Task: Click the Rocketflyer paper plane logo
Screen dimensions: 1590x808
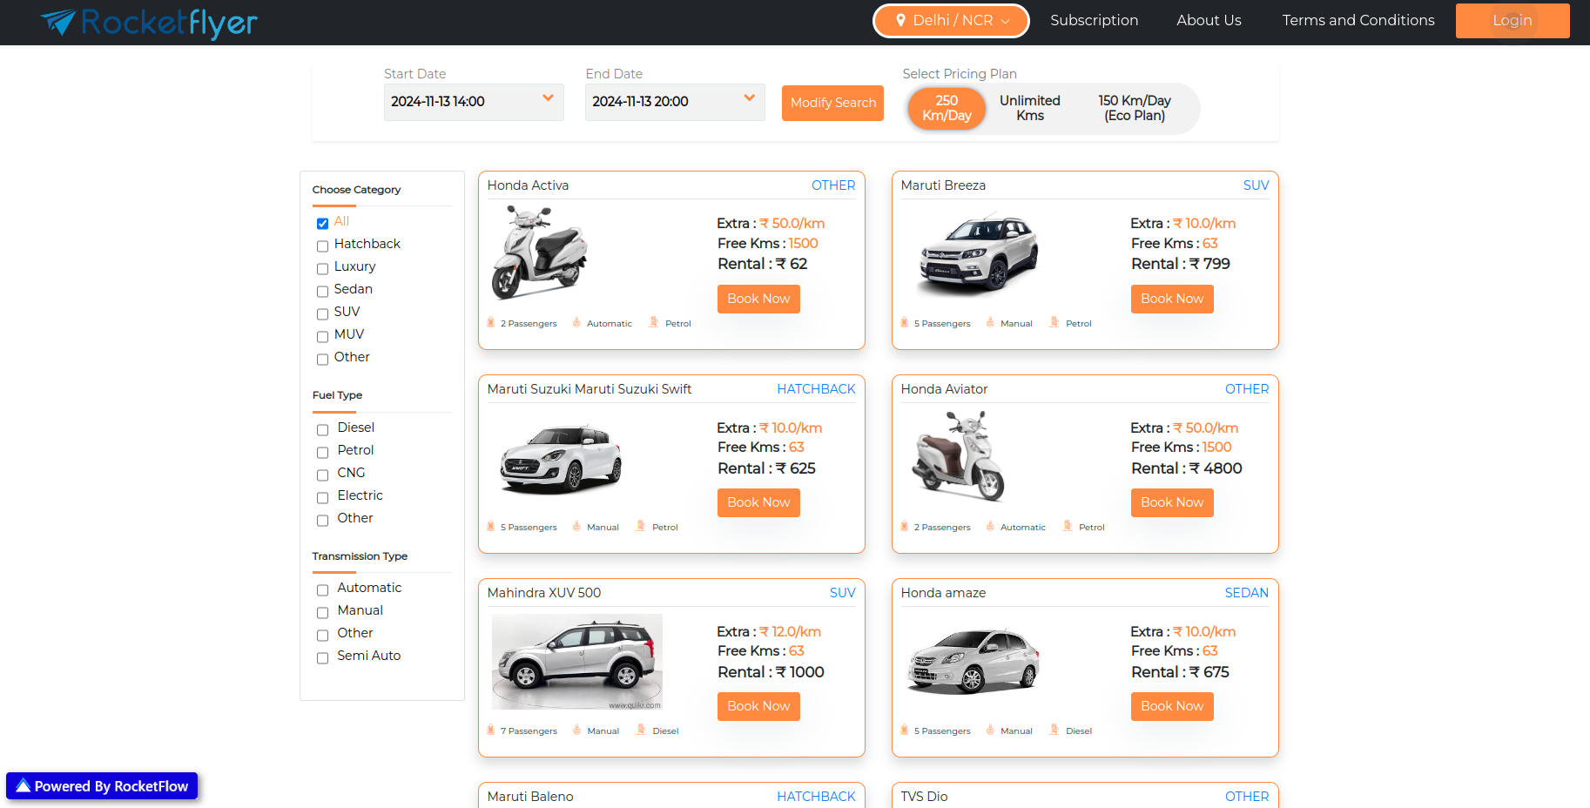Action: pos(58,22)
